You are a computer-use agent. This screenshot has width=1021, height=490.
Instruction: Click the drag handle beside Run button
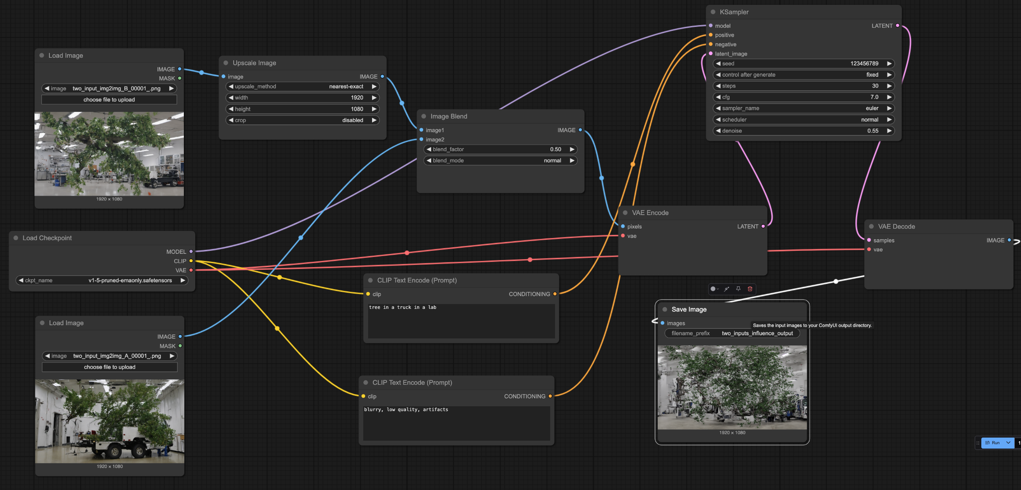(978, 443)
